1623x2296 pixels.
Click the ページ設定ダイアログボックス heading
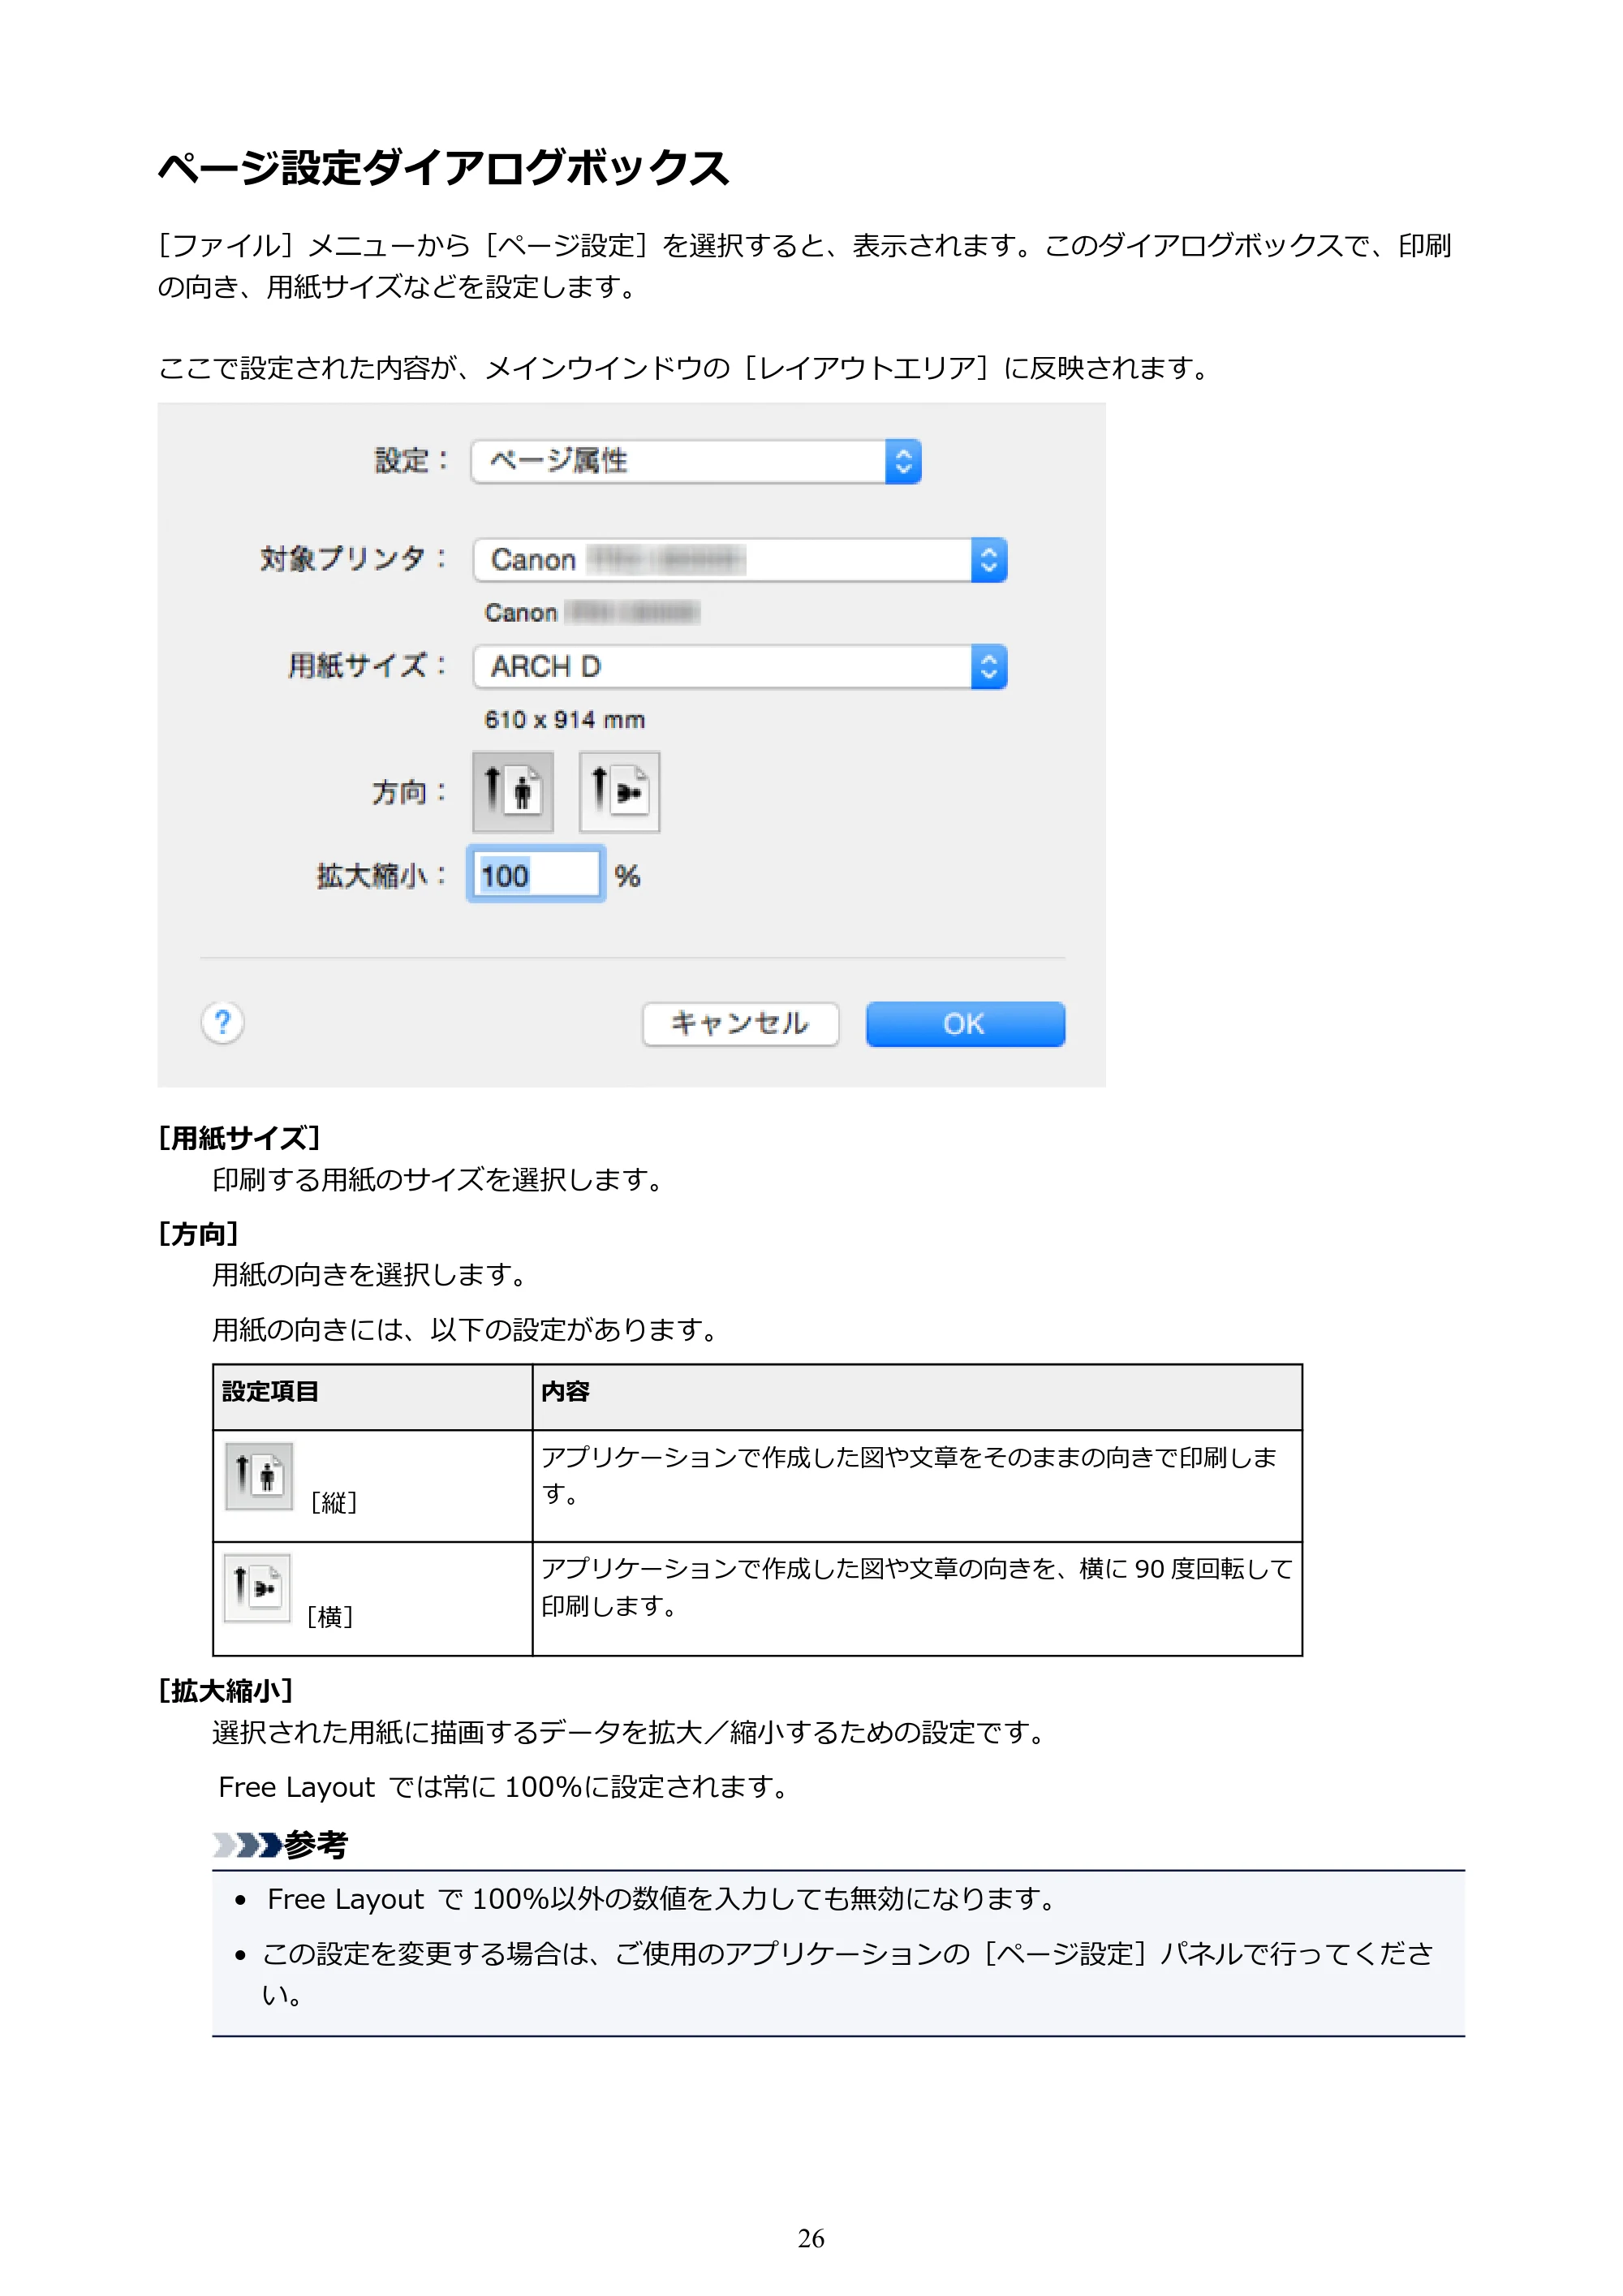pos(444,167)
